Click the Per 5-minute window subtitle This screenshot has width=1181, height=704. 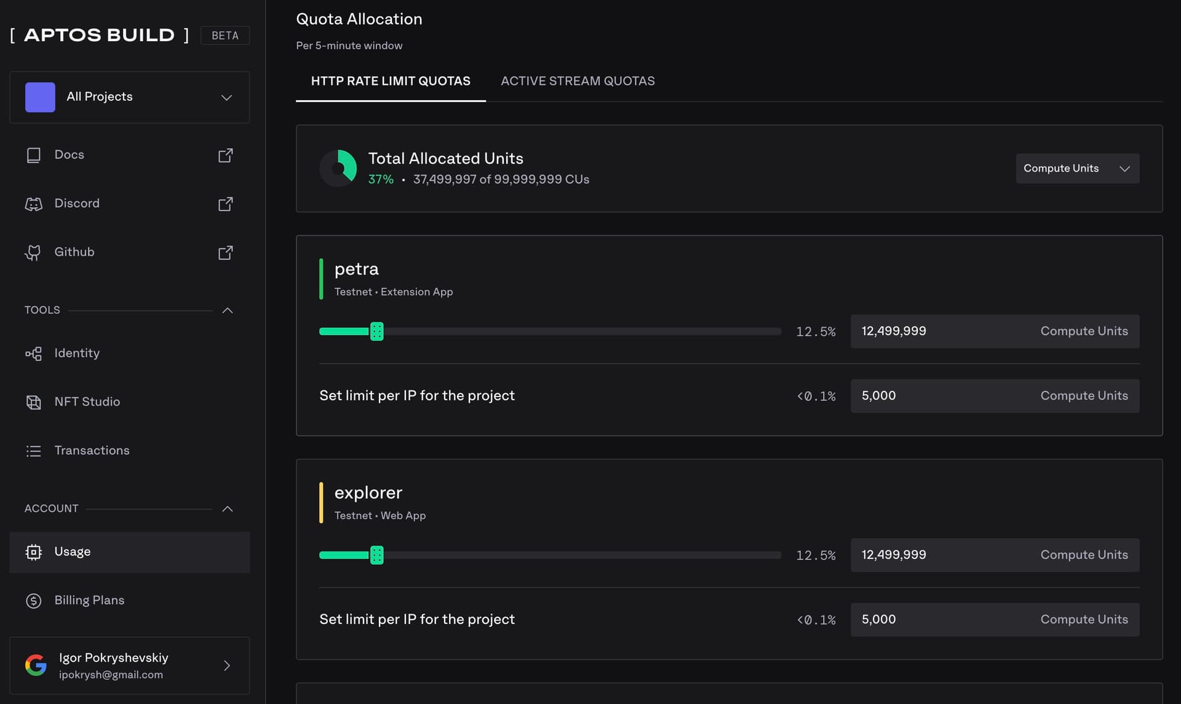[x=349, y=45]
